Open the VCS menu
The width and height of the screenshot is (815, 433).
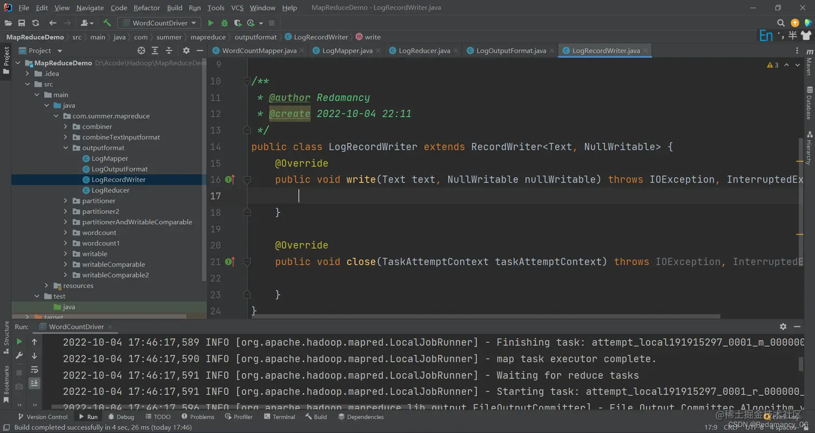[237, 8]
